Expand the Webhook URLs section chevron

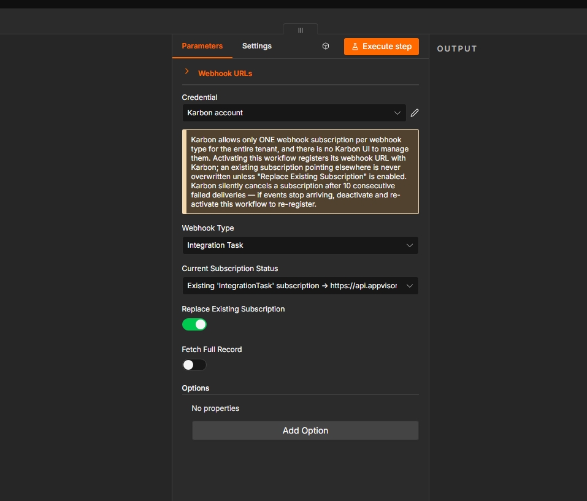(x=187, y=71)
